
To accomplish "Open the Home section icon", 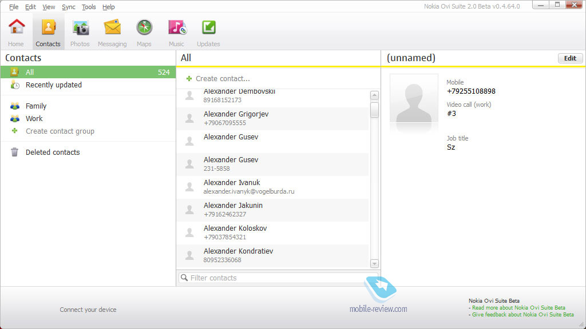I will click(17, 27).
